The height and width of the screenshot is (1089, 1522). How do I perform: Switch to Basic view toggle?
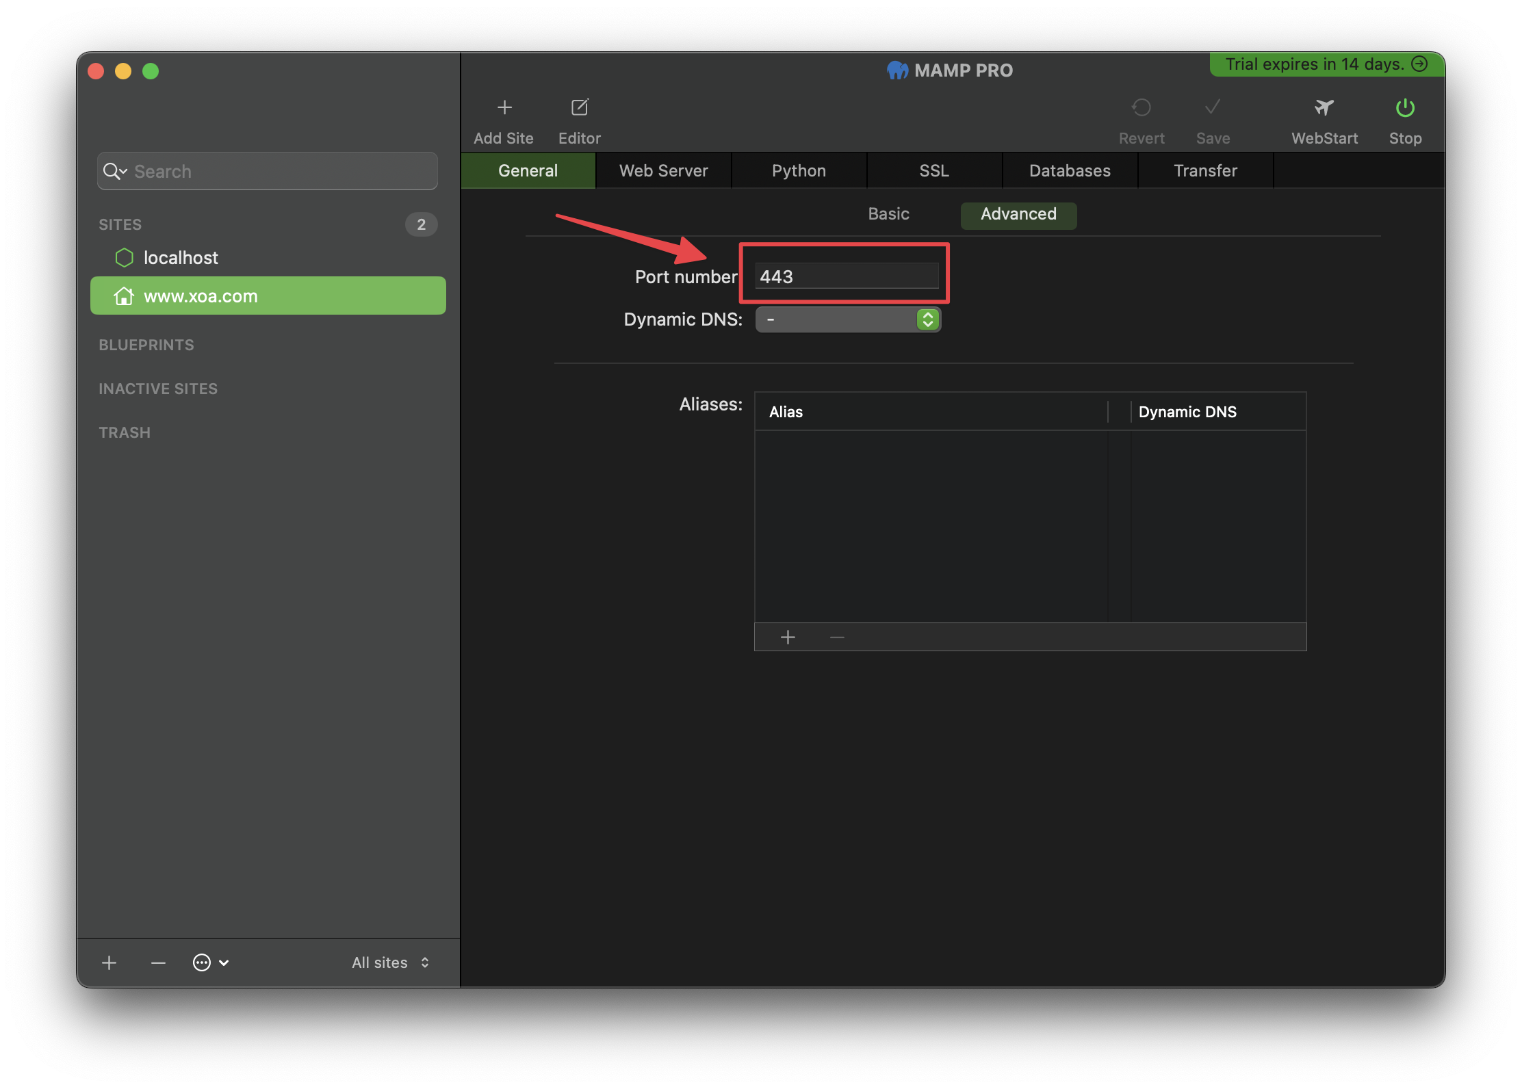888,214
